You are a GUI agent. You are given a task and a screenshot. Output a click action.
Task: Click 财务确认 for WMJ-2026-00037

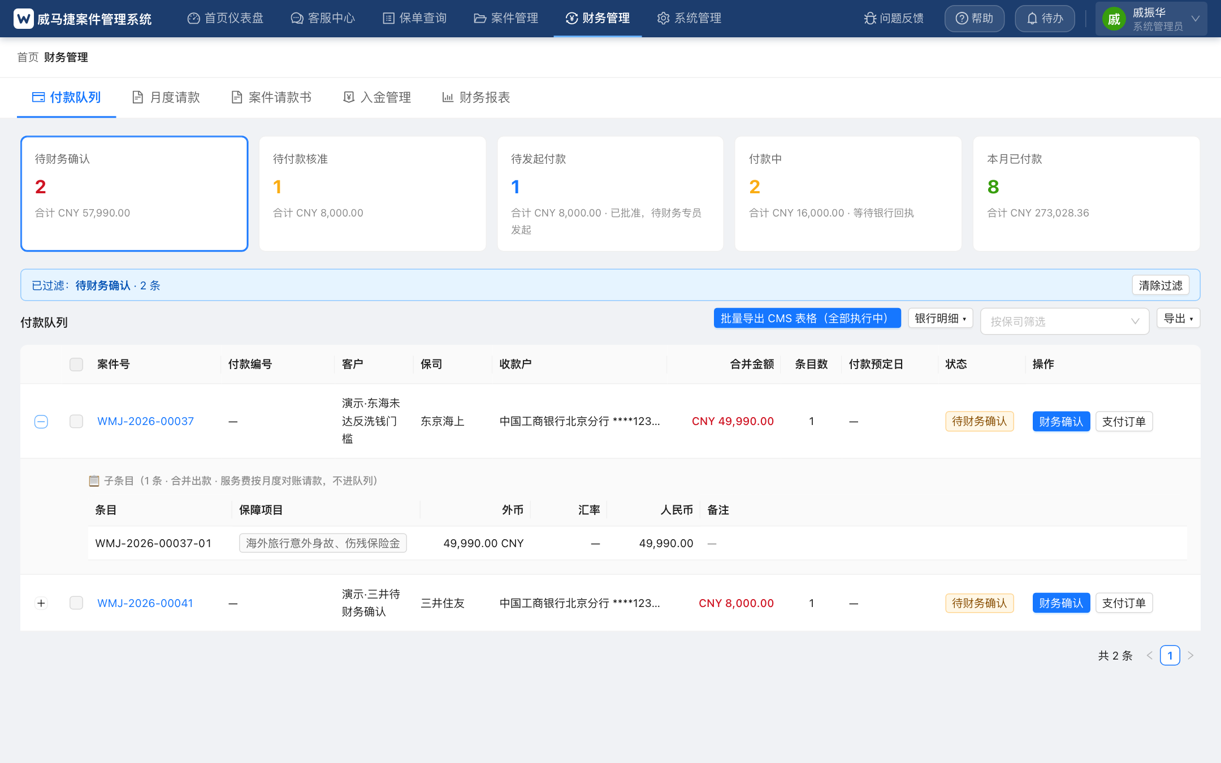1061,421
